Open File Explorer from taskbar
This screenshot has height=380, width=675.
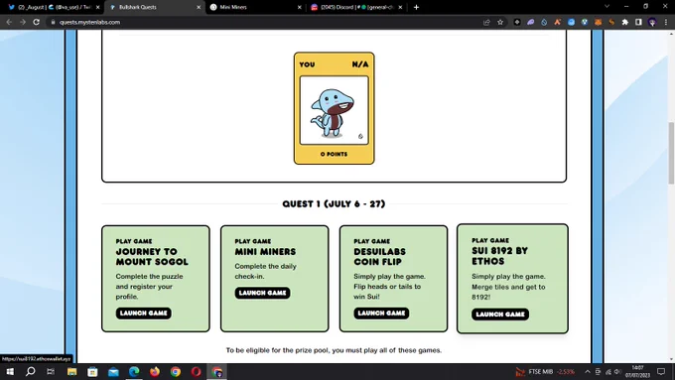click(x=71, y=371)
